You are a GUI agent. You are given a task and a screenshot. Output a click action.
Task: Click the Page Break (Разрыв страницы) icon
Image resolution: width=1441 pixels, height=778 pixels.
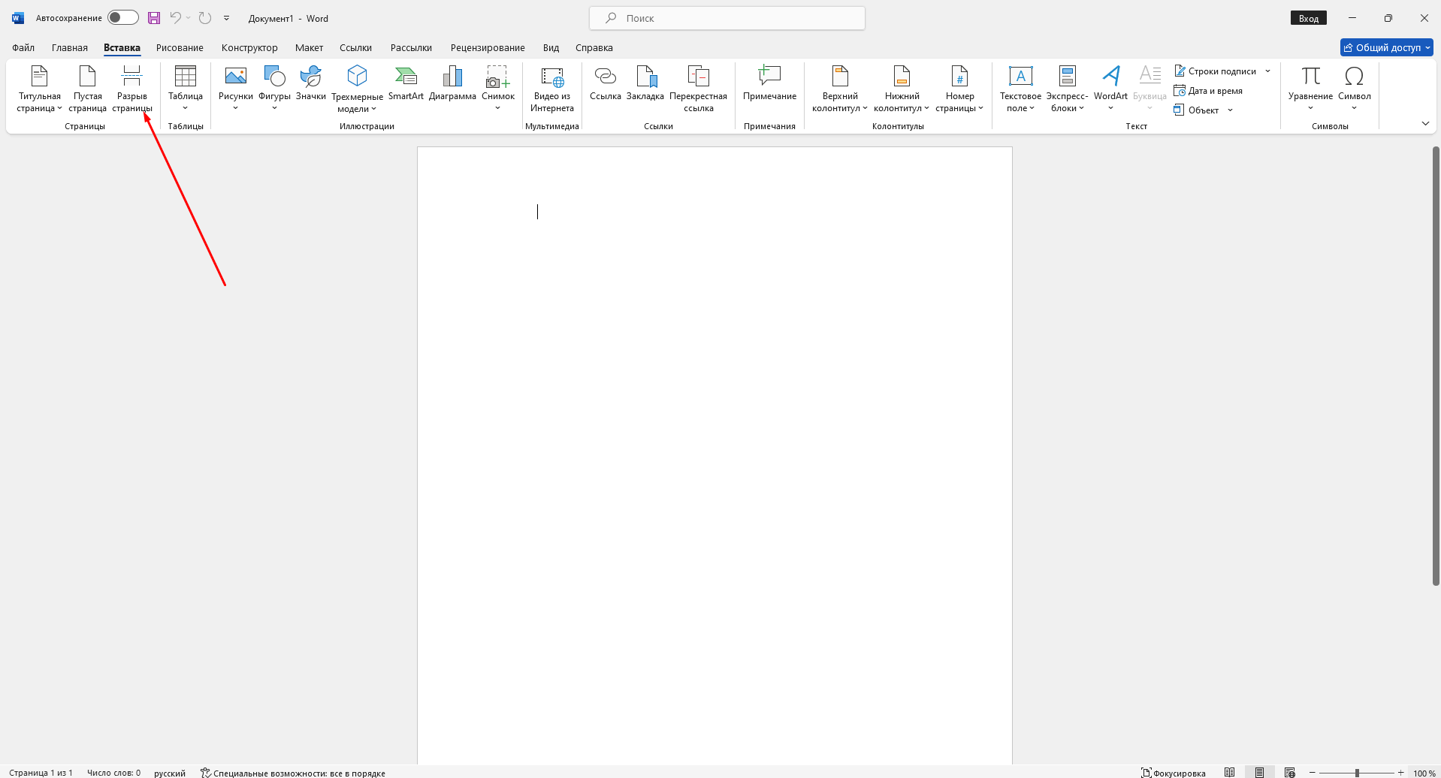(131, 77)
